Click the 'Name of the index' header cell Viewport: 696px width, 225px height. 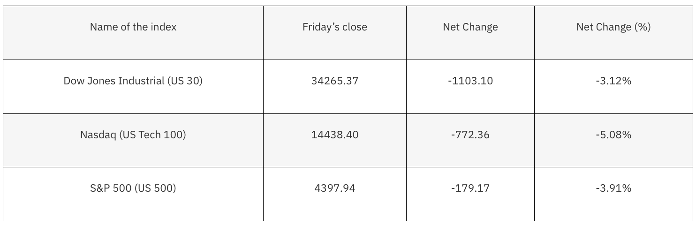(133, 27)
